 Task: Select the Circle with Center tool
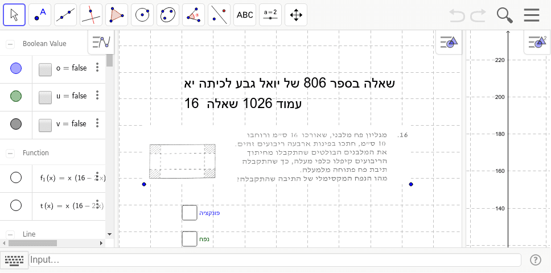click(x=143, y=15)
